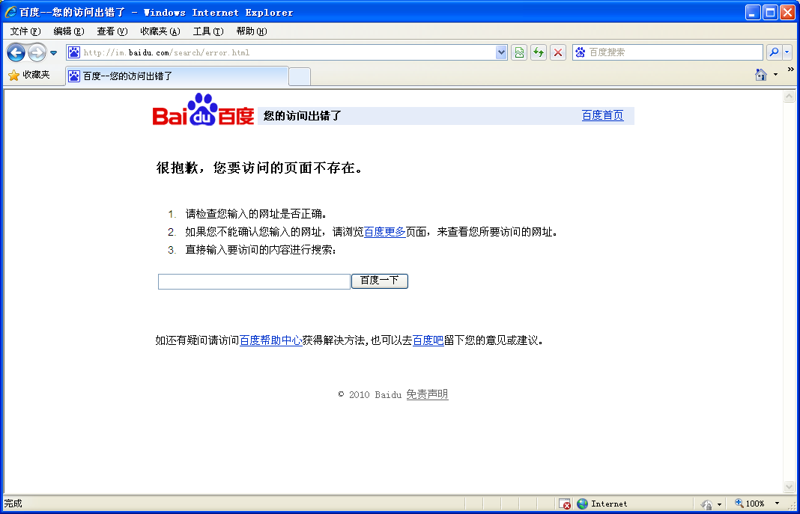
Task: Toggle the Compatibility View icon
Action: click(x=519, y=52)
